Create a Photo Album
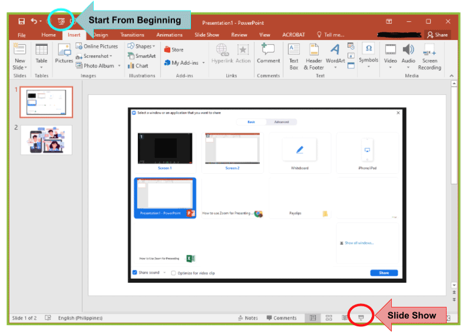This screenshot has width=469, height=334. point(95,66)
